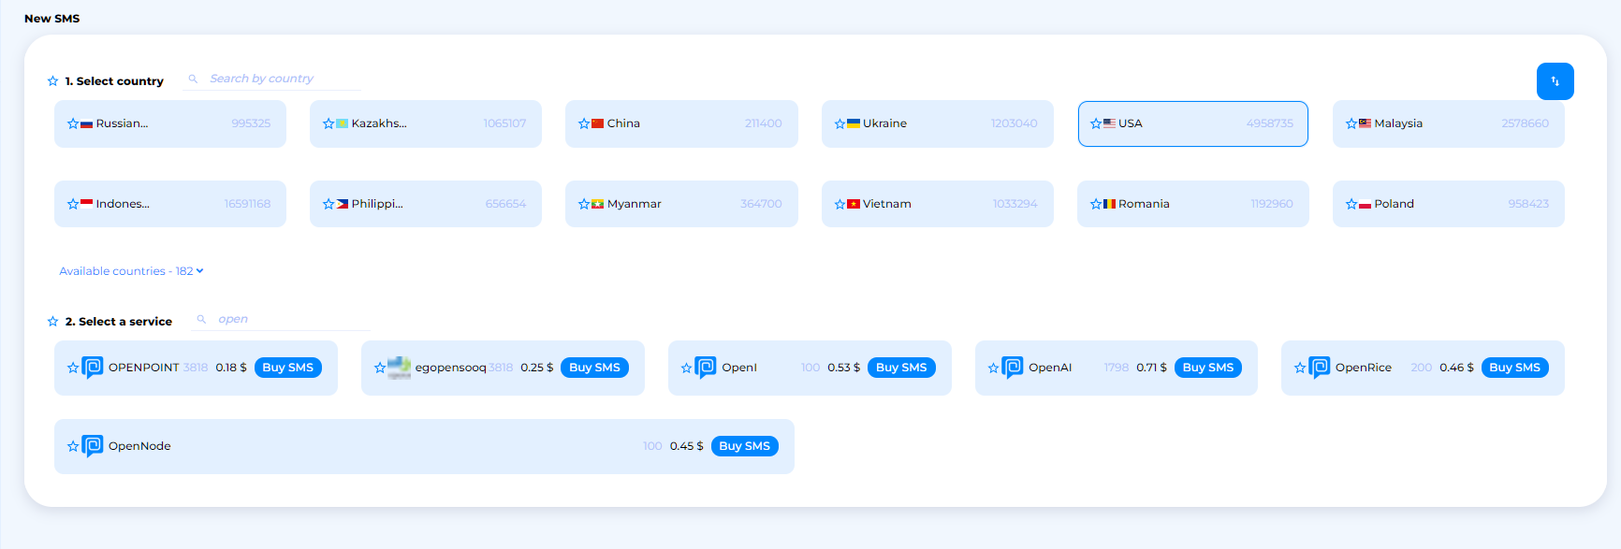Toggle the star next to Select a service heading
Viewport: 1621px width, 549px height.
tap(53, 322)
